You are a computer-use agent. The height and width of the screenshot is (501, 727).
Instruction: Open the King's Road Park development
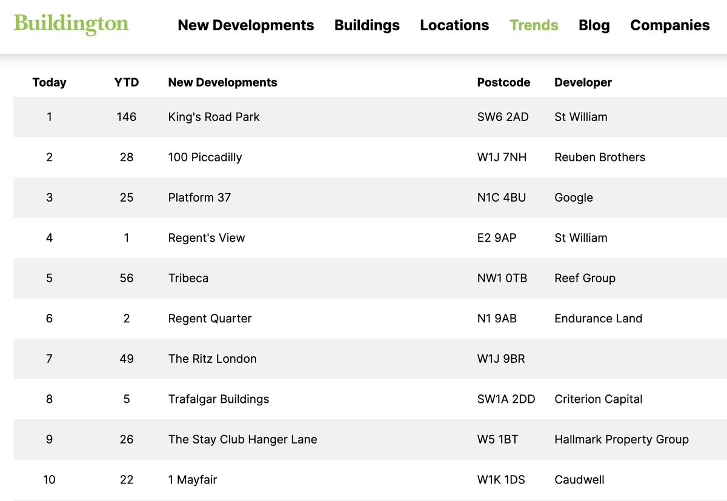213,117
